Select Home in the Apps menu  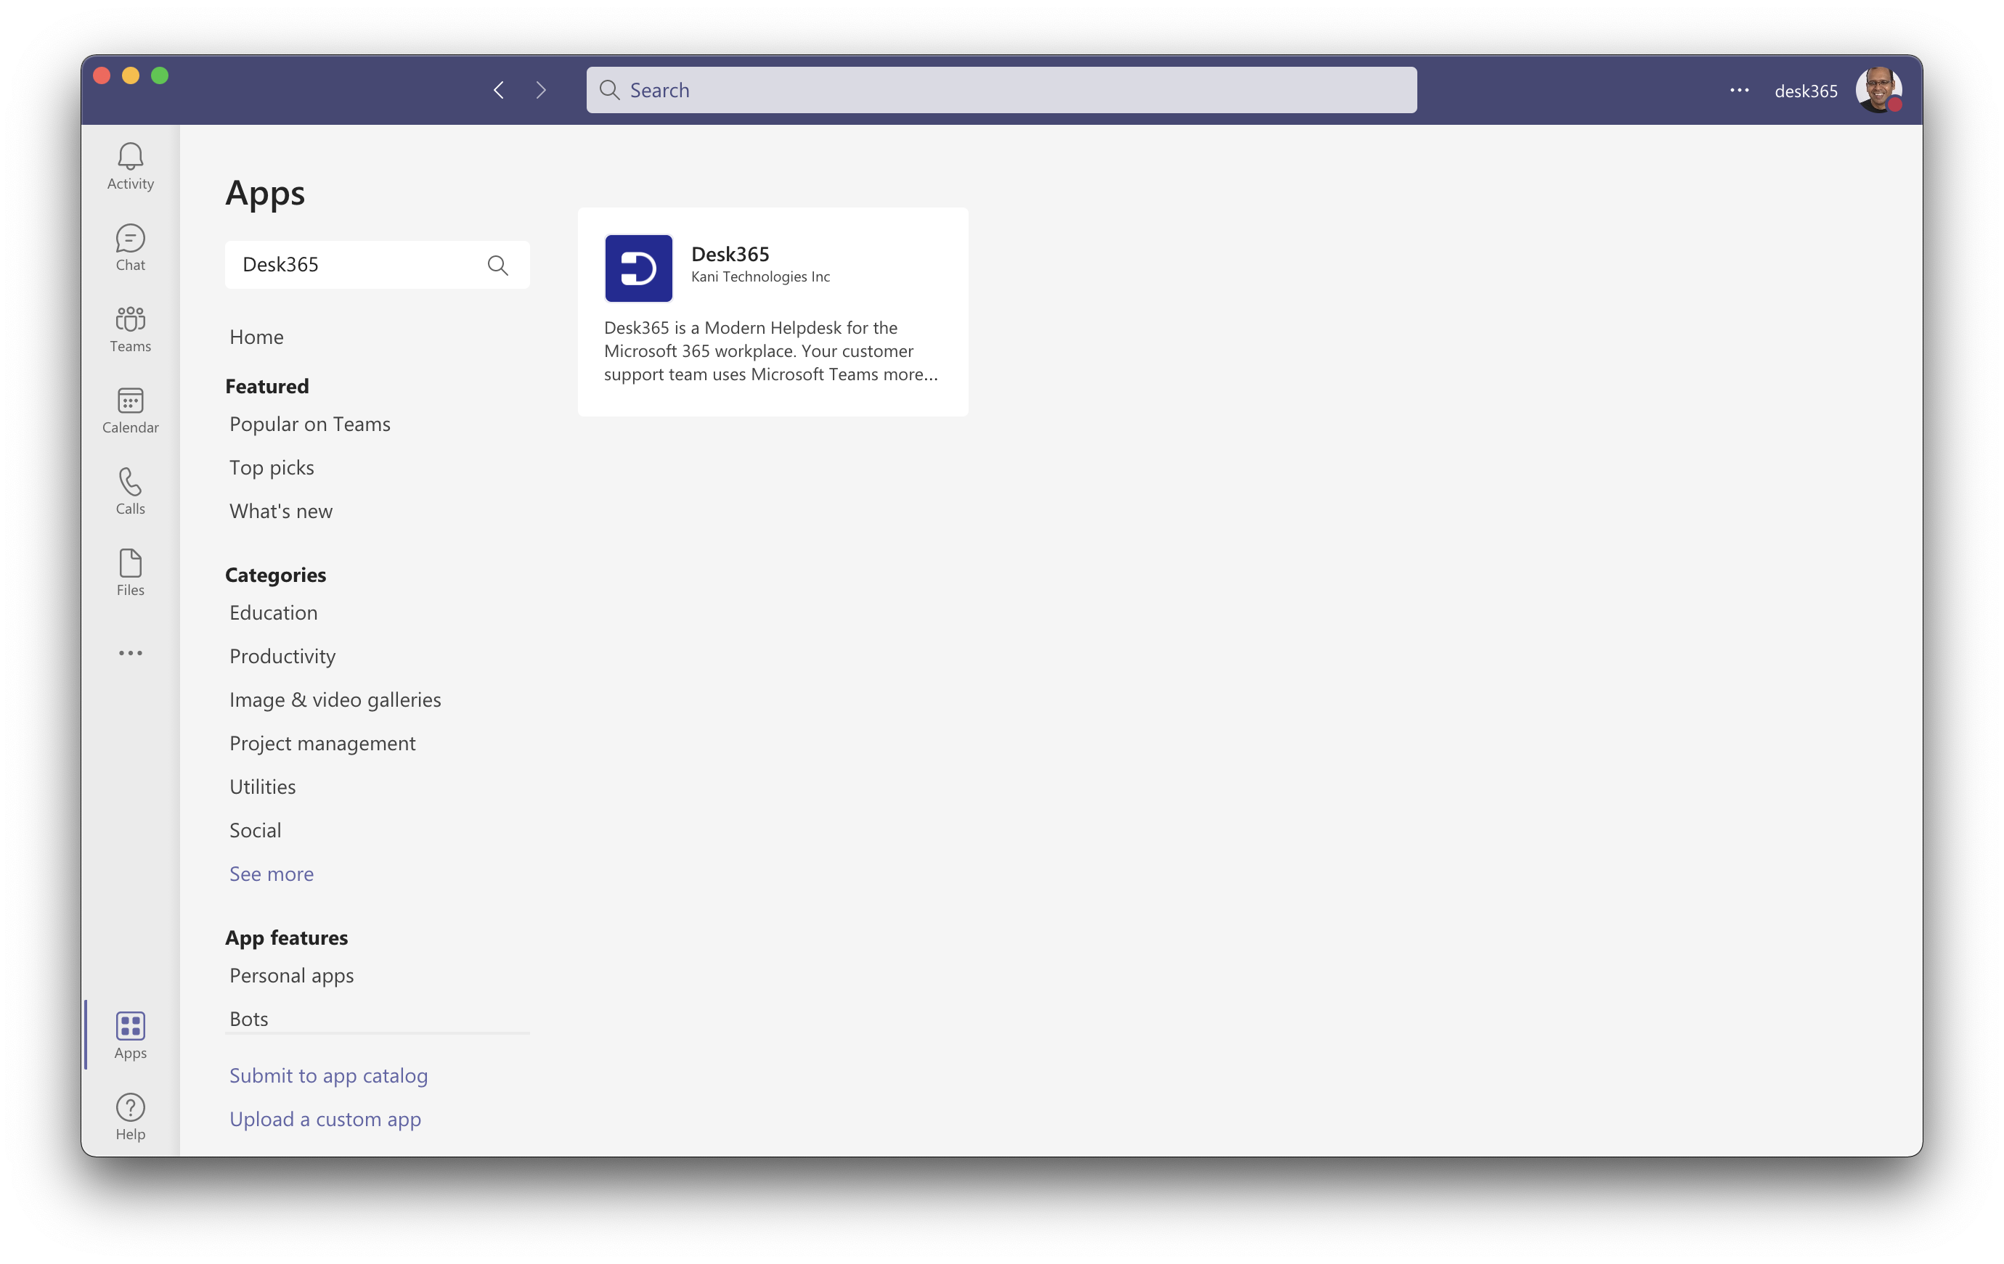[x=256, y=337]
